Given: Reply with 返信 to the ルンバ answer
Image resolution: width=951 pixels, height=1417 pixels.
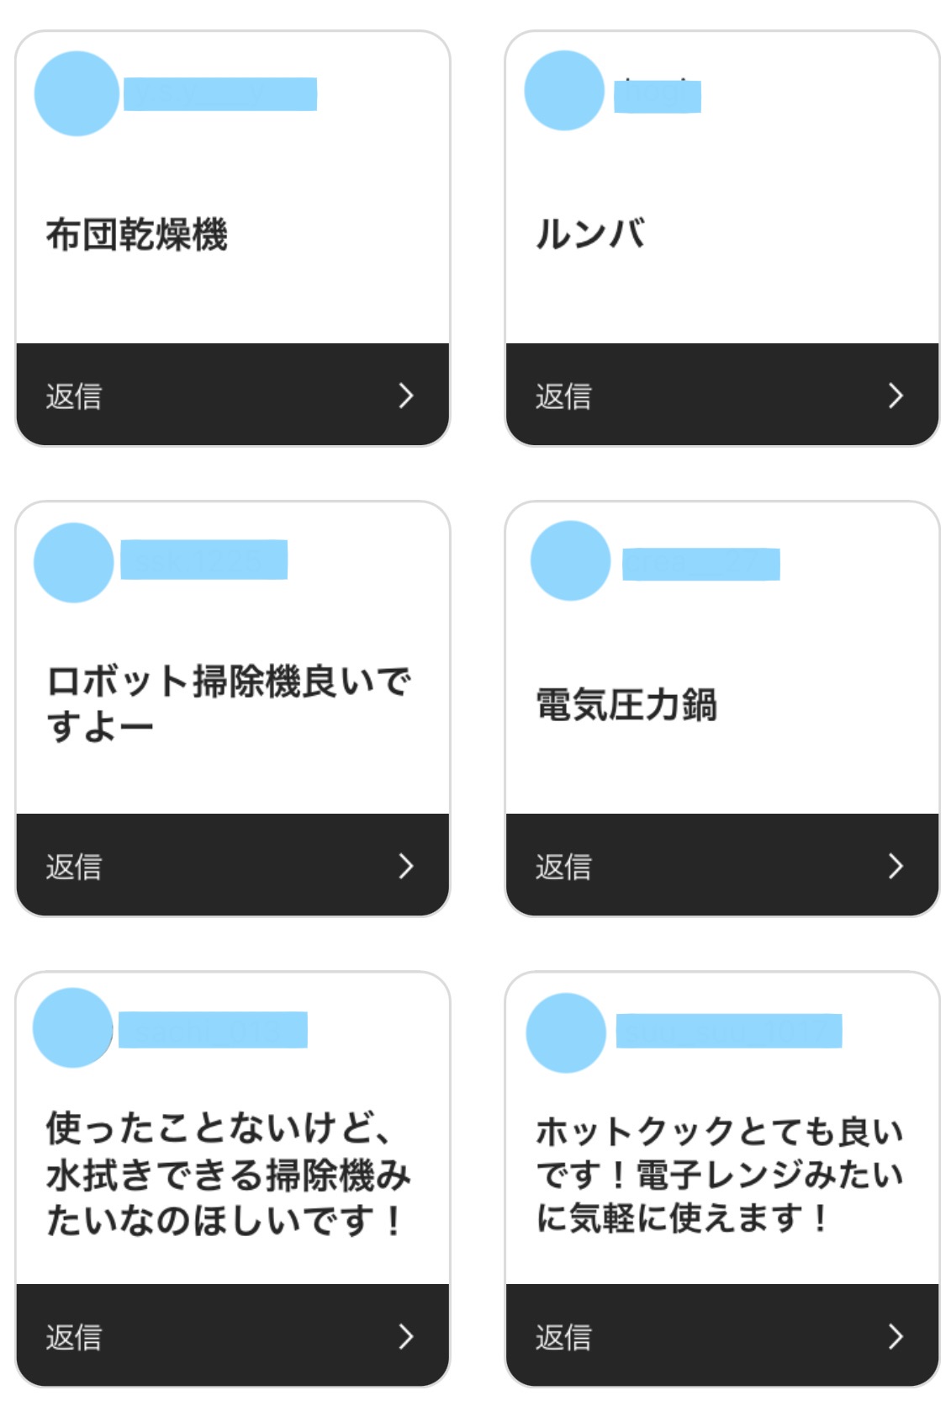Looking at the screenshot, I should pyautogui.click(x=563, y=396).
